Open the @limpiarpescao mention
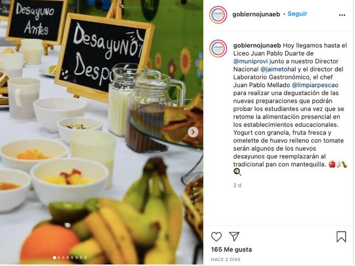Screen dimensions: 355x266 (x=315, y=85)
